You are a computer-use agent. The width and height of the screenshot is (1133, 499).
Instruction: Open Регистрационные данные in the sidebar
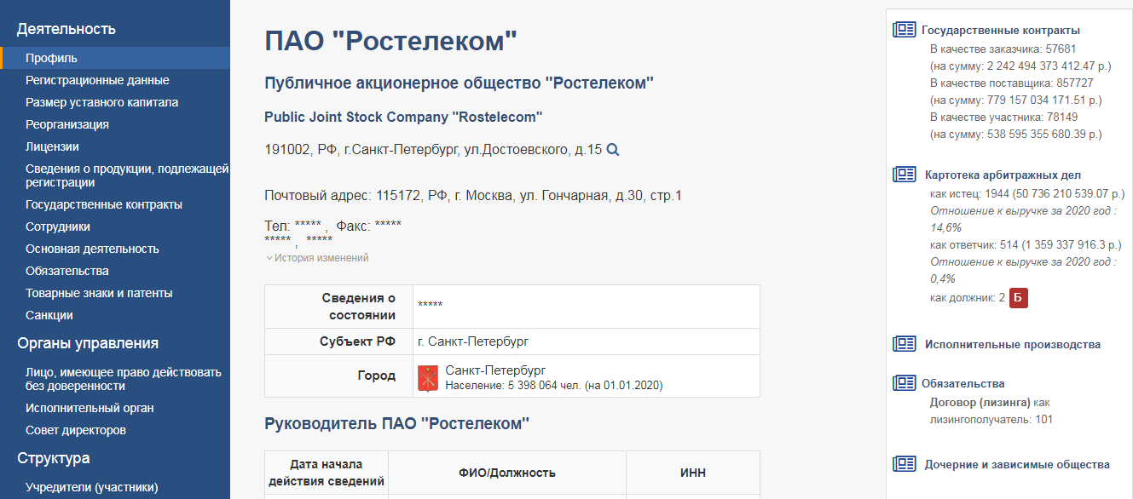[97, 80]
